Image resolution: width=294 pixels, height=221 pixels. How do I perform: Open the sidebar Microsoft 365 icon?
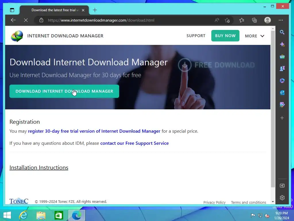[282, 81]
